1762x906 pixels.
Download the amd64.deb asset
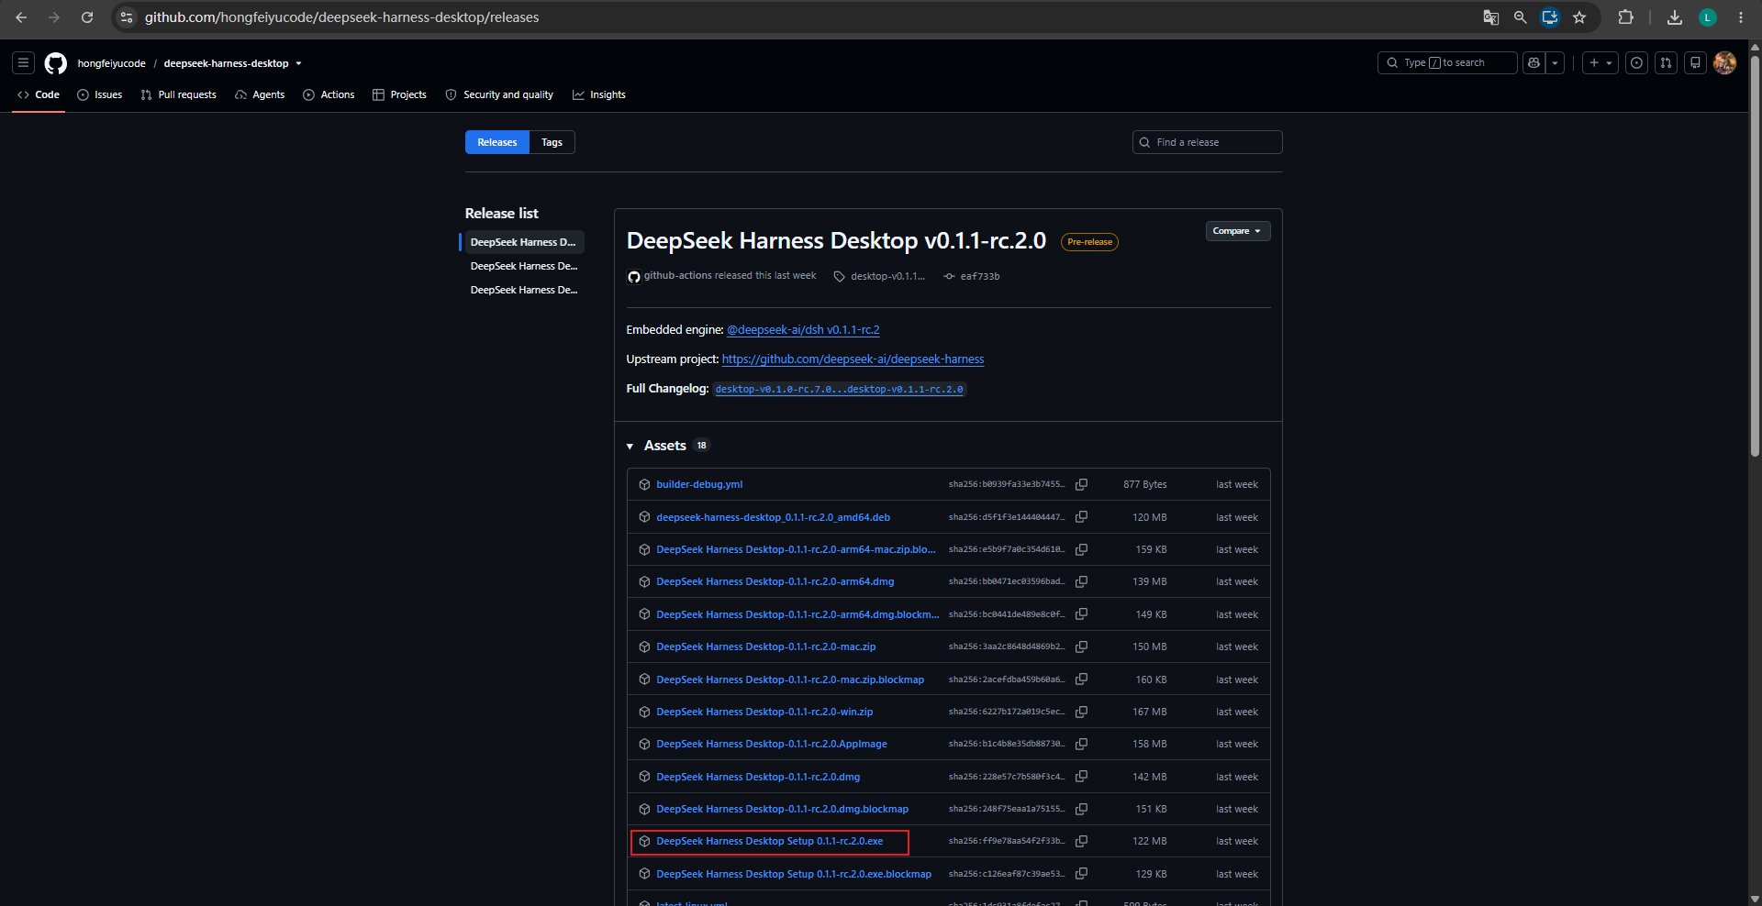[774, 517]
